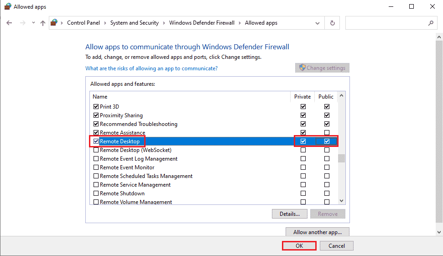The width and height of the screenshot is (443, 256).
Task: Check Private box for Remote Shutdown
Action: [x=303, y=193]
